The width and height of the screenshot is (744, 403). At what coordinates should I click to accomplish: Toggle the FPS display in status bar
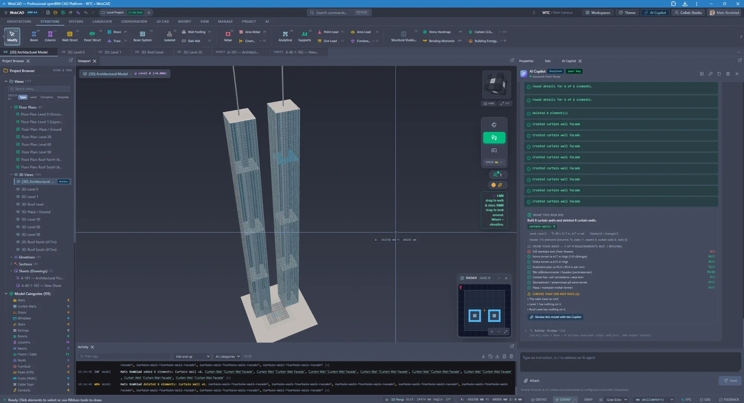point(686,400)
